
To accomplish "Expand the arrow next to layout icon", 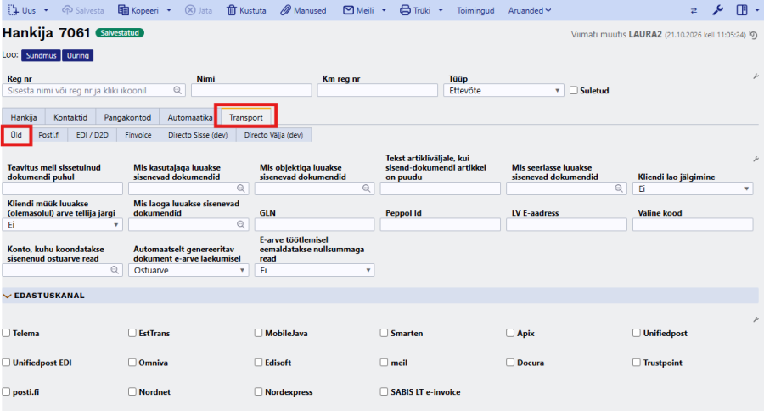I will [757, 10].
